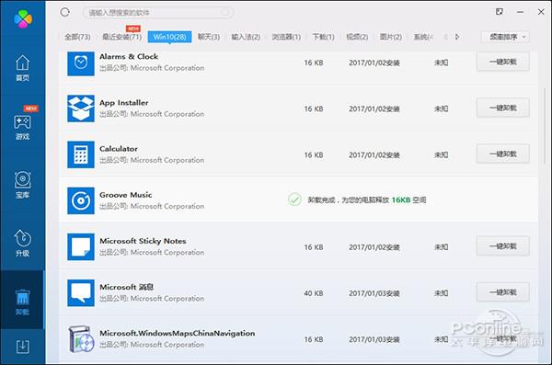Viewport: 552px width, 365px height.
Task: Click the colorful clover app logo
Action: [x=23, y=18]
